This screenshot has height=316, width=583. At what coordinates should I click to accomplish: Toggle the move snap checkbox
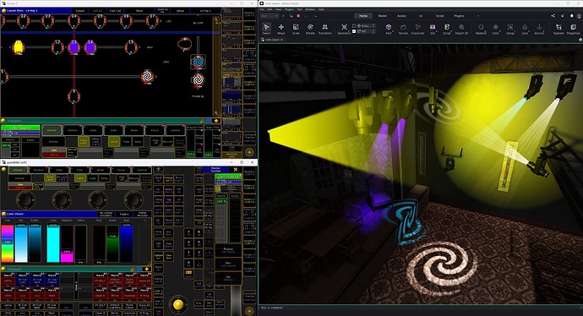coord(354,26)
